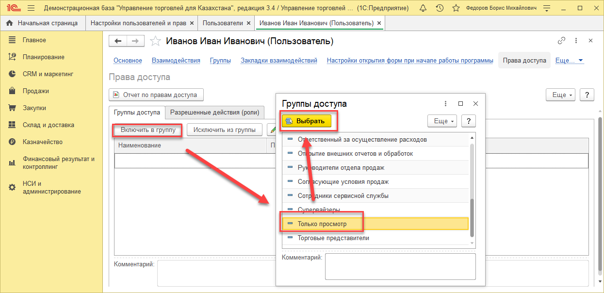This screenshot has height=293, width=604.
Task: Go back with left arrow button
Action: click(118, 41)
